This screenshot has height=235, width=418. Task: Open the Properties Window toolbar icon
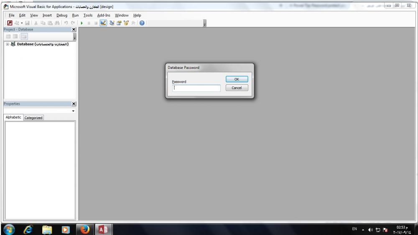[119, 23]
